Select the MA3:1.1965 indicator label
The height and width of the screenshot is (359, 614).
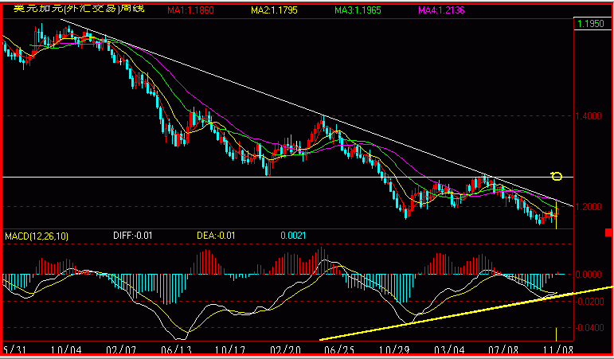click(358, 10)
